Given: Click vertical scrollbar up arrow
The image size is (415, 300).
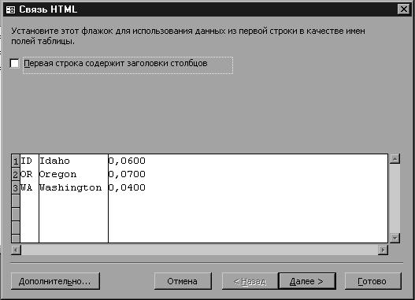Looking at the screenshot, I should (395, 159).
